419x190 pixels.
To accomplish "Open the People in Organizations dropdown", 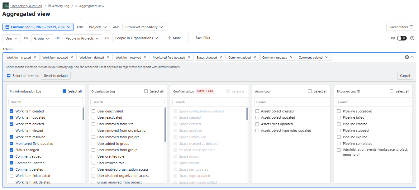I will [x=137, y=38].
